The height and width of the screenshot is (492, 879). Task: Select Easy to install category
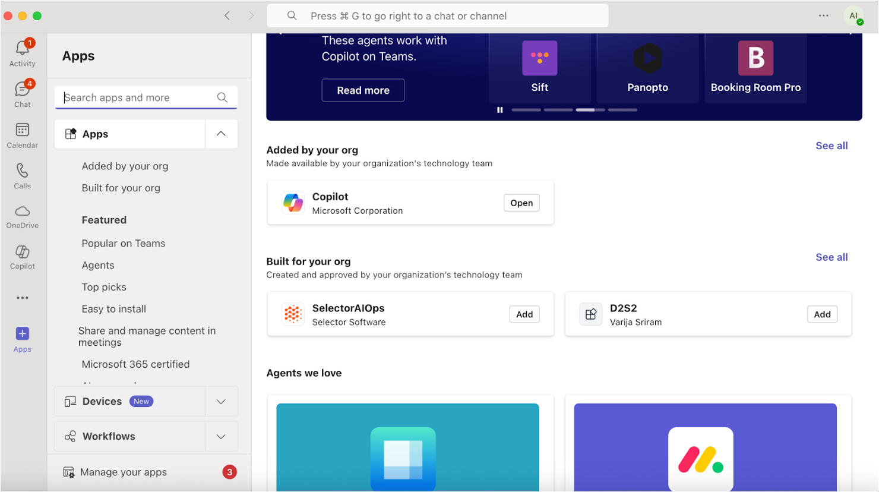point(113,309)
